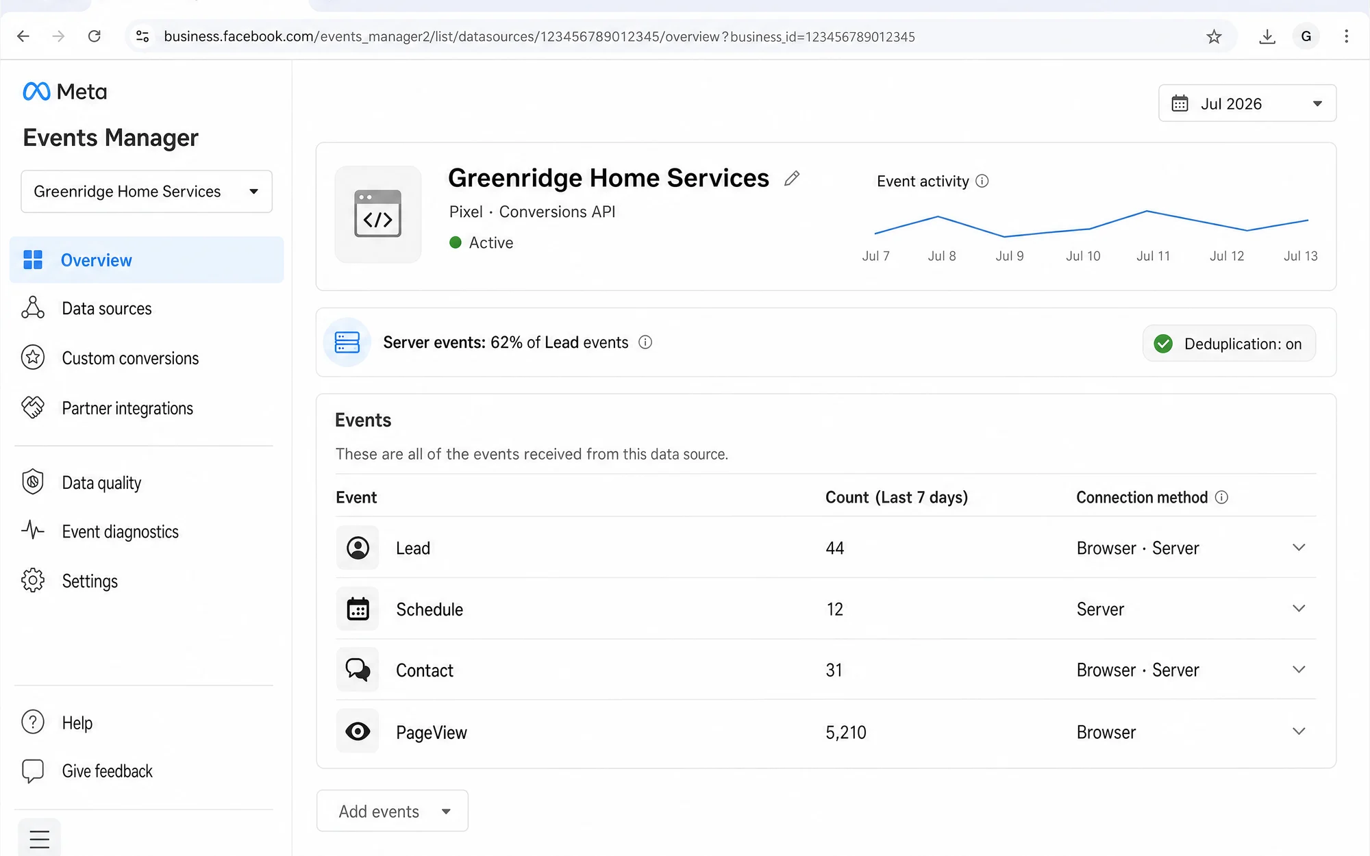Click the browser back arrow
The width and height of the screenshot is (1370, 856).
[23, 36]
